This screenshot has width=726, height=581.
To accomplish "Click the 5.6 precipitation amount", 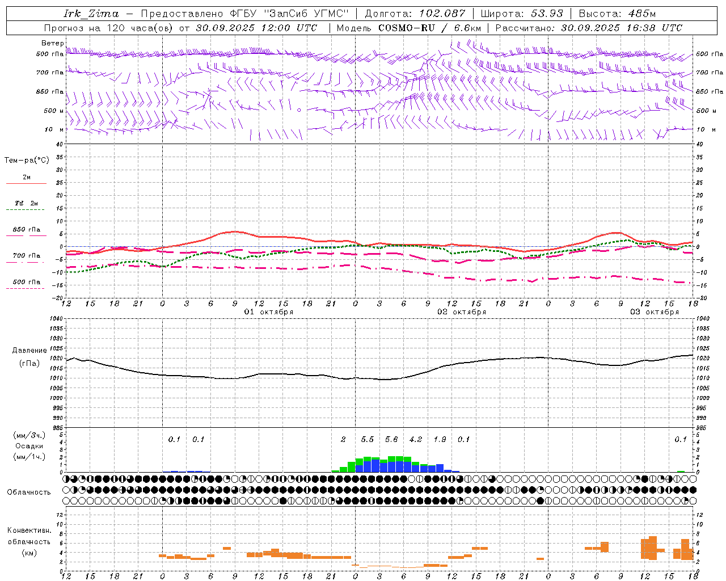I will (391, 439).
